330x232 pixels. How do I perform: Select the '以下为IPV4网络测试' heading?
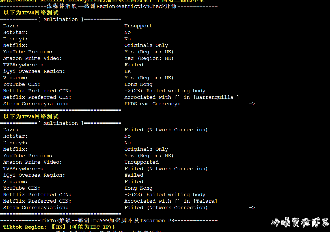31,13
